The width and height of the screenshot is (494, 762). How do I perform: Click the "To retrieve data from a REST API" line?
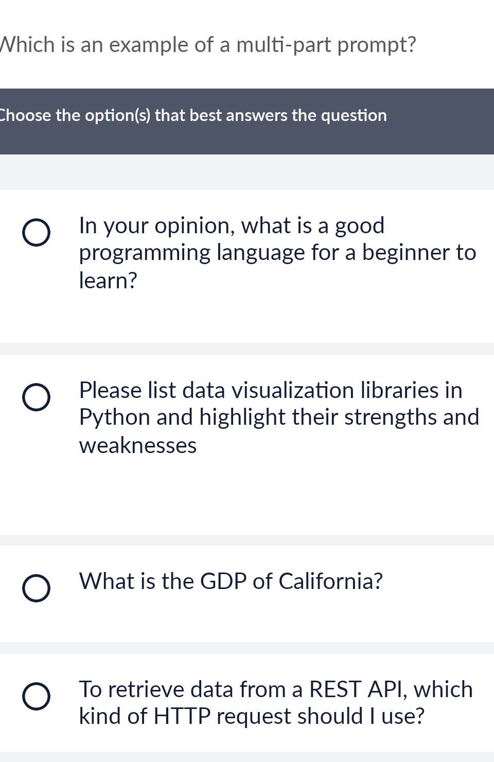(x=276, y=689)
